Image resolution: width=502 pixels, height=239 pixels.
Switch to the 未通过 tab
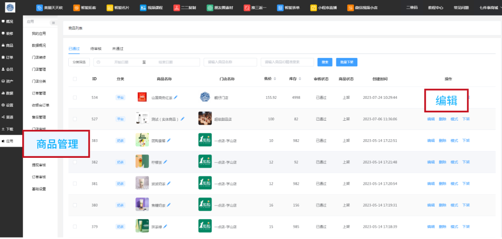[118, 49]
